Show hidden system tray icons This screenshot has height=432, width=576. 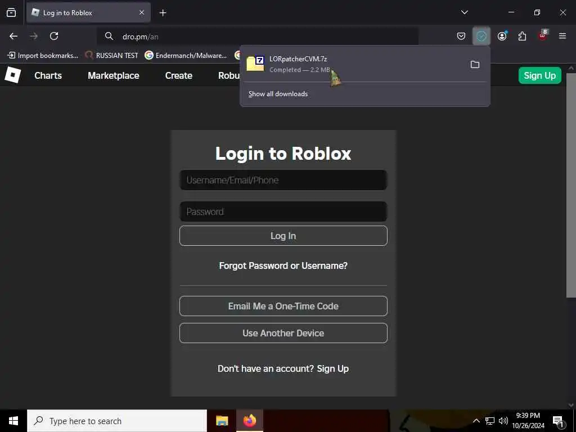click(476, 421)
